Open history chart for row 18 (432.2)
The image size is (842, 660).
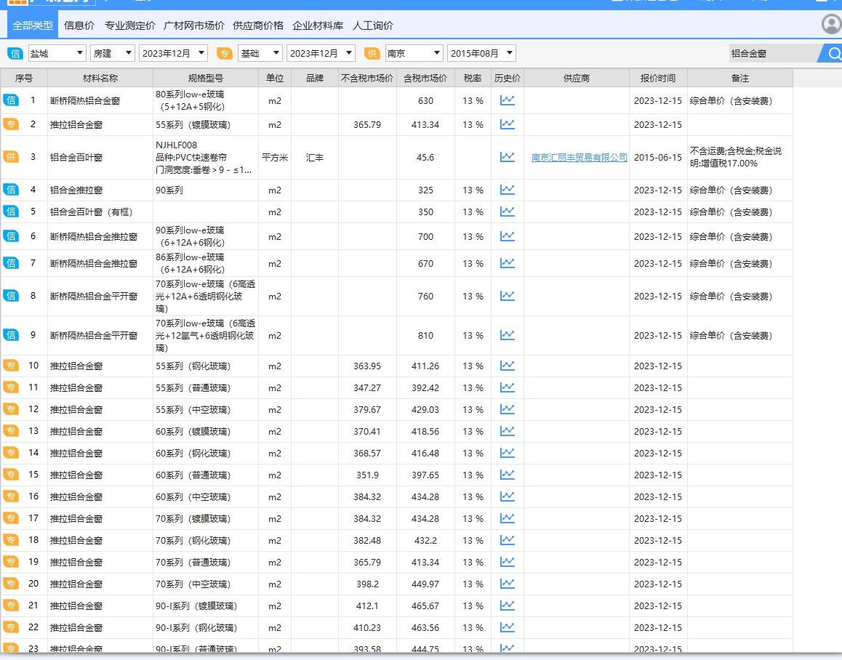(508, 540)
